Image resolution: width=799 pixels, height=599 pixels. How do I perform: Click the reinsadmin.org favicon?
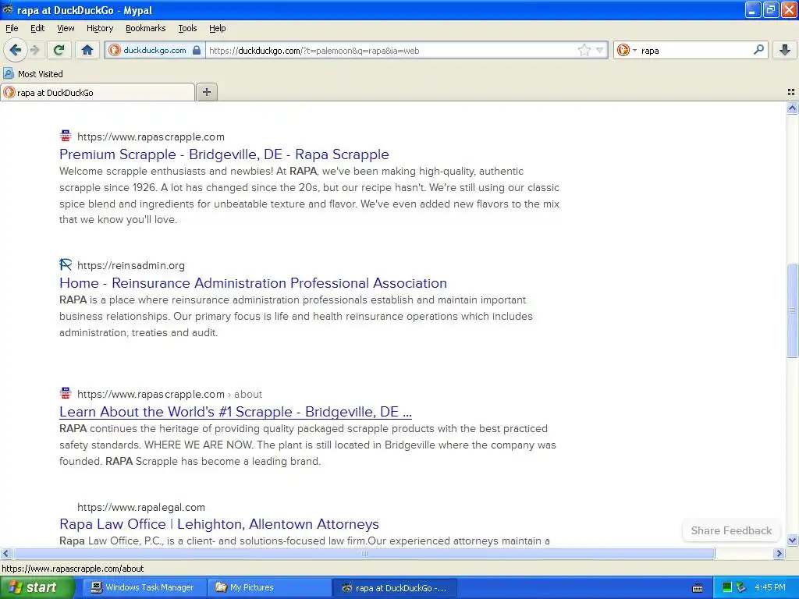pos(66,264)
